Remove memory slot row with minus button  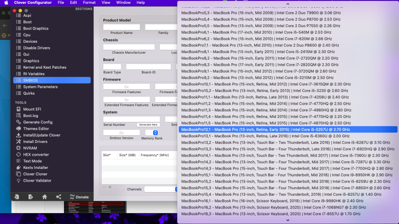(104, 187)
